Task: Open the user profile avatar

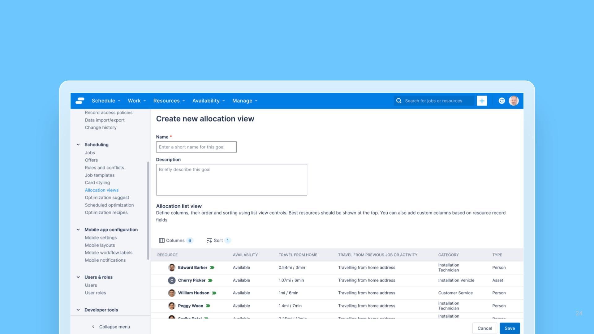Action: click(514, 101)
